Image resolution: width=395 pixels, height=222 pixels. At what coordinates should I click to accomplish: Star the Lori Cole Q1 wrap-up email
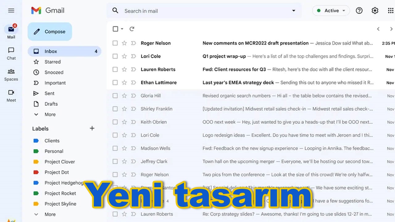pyautogui.click(x=124, y=56)
